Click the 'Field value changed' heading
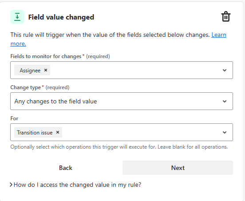Screen dimensions: 245x201 61,17
